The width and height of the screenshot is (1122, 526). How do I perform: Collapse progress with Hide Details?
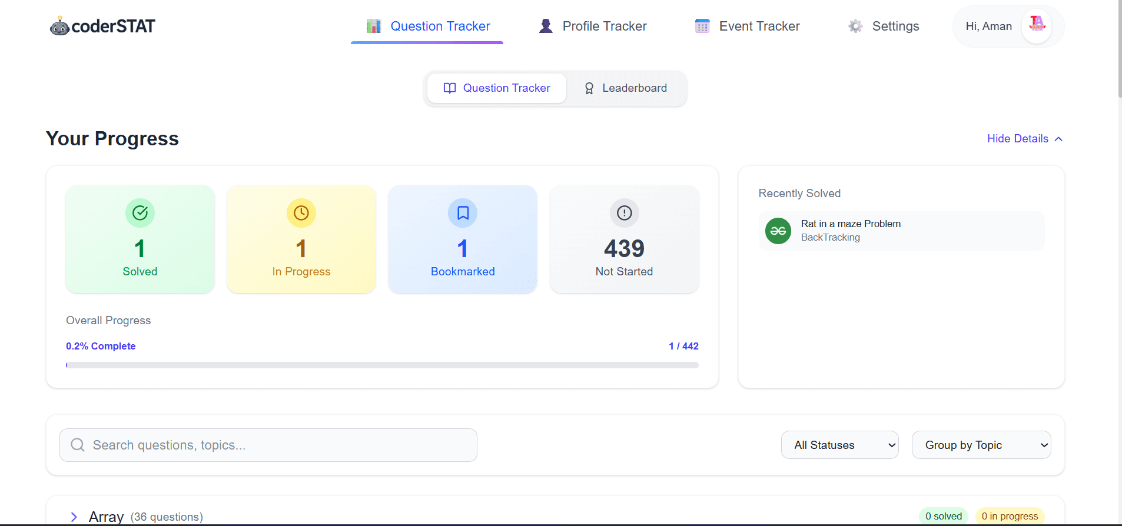pyautogui.click(x=1025, y=139)
